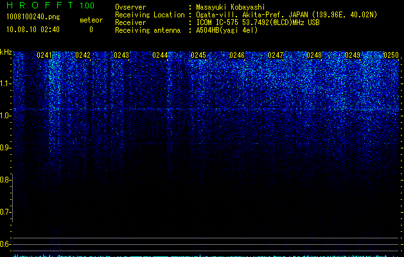The height and width of the screenshot is (257, 404).
Task: Click the 1.0 kHz axis label
Action: pyautogui.click(x=6, y=116)
